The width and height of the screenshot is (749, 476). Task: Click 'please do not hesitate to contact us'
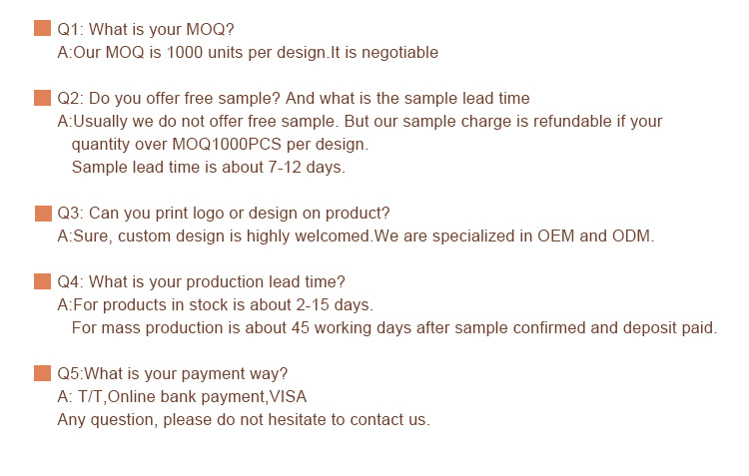[297, 420]
